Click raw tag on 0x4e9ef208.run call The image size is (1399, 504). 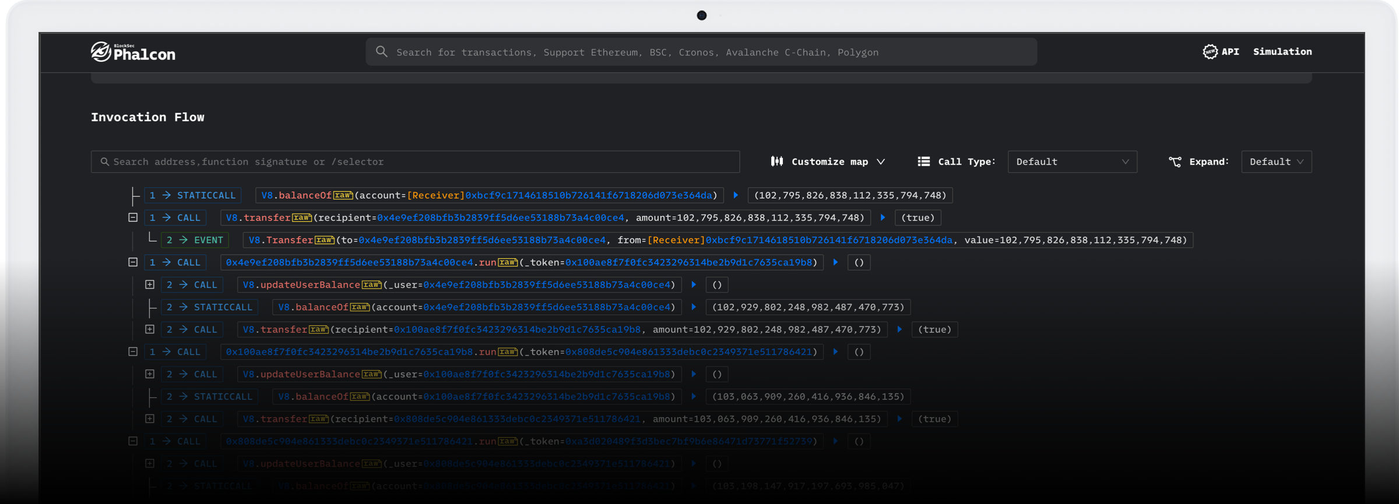(x=508, y=262)
